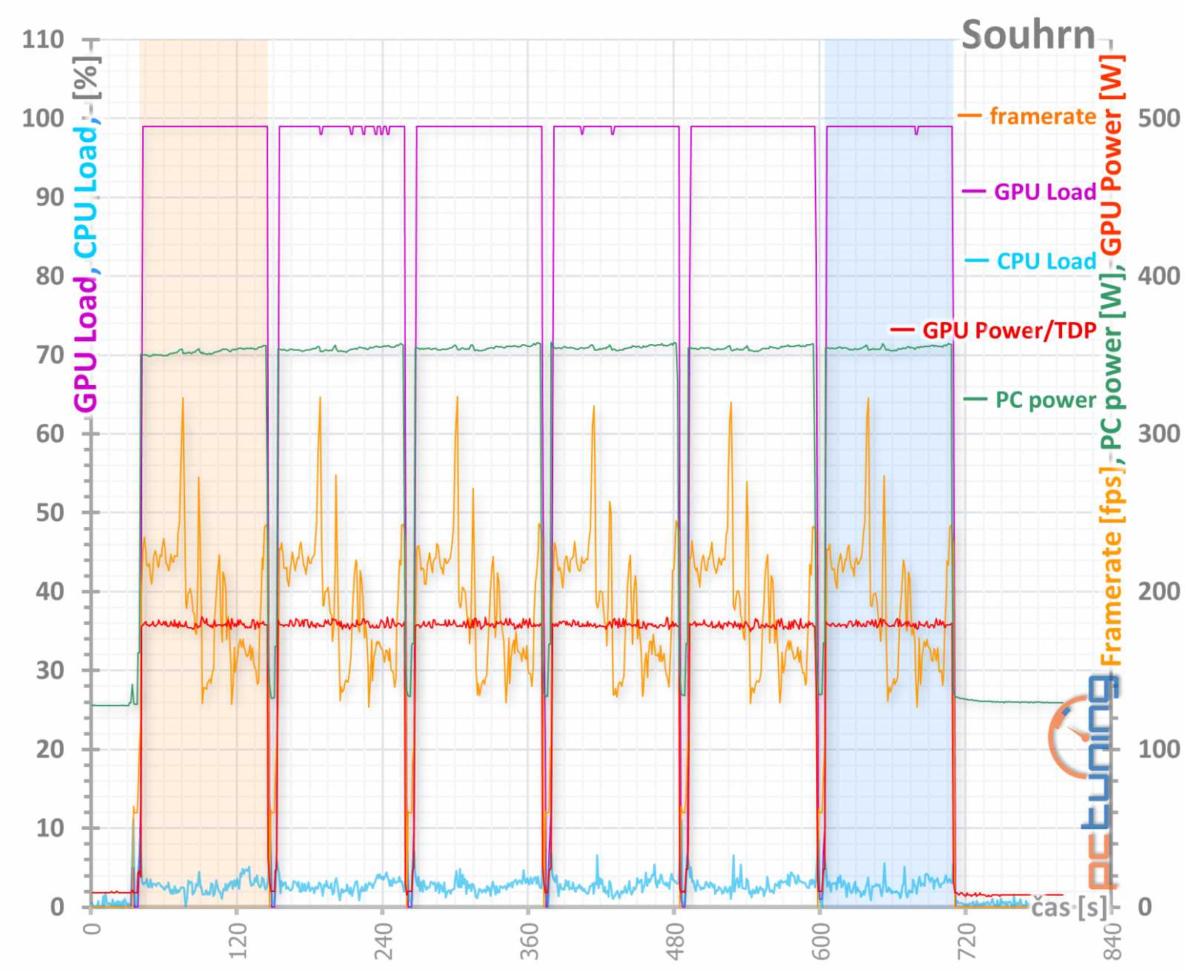Click the left axis value 30
Screen dimensions: 1185x972
click(50, 670)
